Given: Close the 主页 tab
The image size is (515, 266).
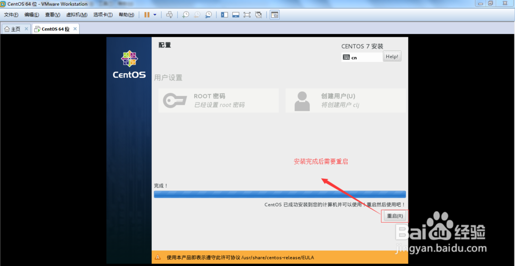Looking at the screenshot, I should coord(26,29).
